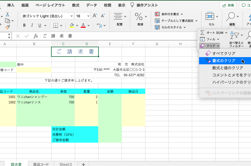Select column header E
The width and height of the screenshot is (251, 166).
pos(110,44)
